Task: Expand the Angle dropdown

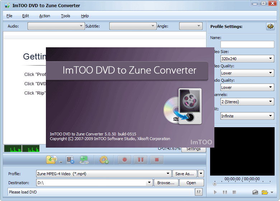Action: (191, 26)
